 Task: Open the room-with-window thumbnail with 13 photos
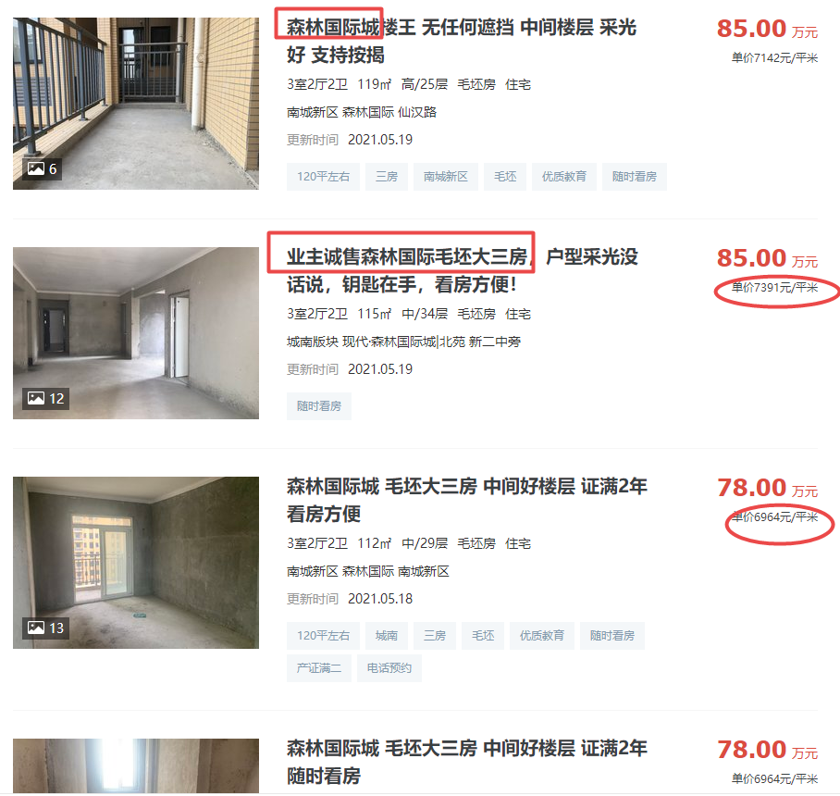[x=136, y=563]
